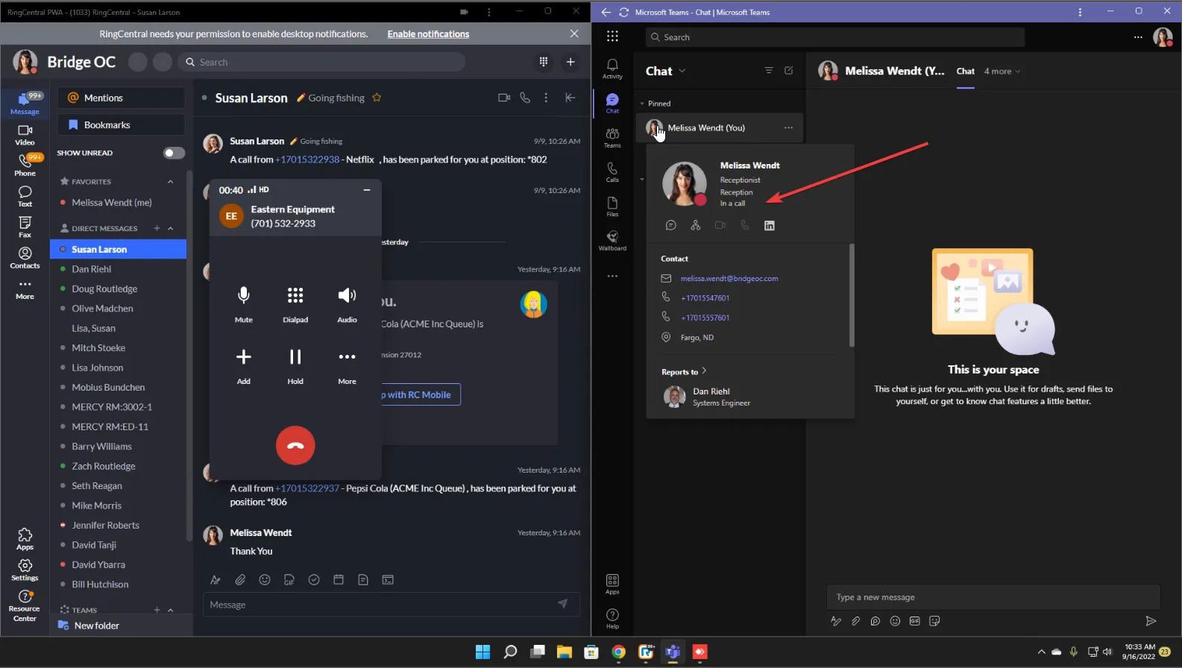Click the Enable notifications link
This screenshot has width=1182, height=668.
428,34
